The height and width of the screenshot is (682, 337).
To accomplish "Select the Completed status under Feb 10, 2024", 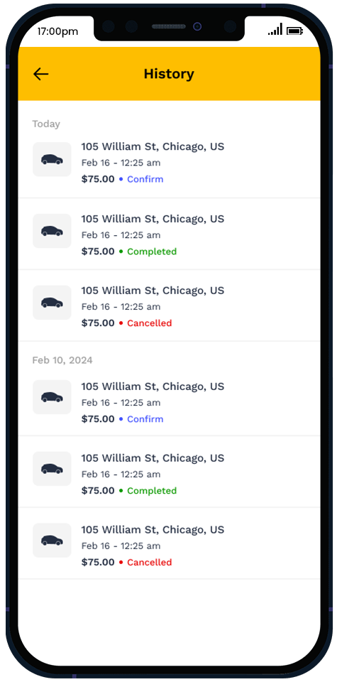I will pyautogui.click(x=152, y=491).
